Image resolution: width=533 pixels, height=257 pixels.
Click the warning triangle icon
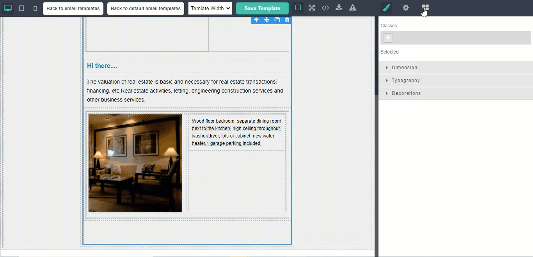(x=353, y=8)
